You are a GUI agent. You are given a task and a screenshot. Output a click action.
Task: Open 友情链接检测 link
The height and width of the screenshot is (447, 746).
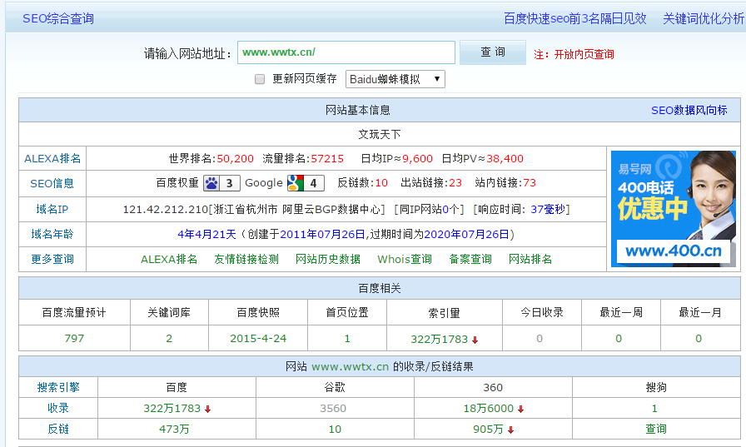pyautogui.click(x=246, y=259)
